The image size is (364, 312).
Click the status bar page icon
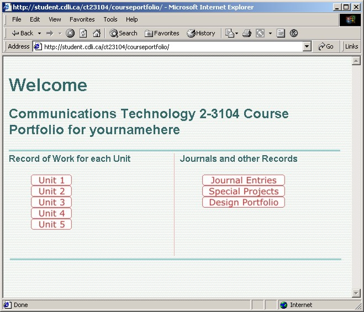[7, 305]
